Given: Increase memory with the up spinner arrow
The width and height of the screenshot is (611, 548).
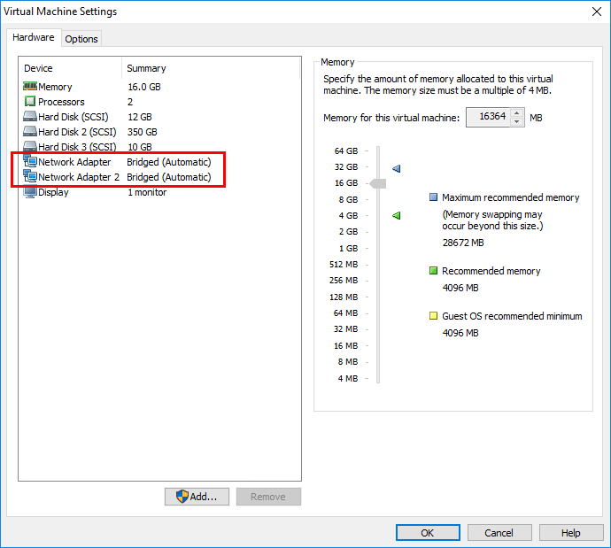Looking at the screenshot, I should (517, 113).
